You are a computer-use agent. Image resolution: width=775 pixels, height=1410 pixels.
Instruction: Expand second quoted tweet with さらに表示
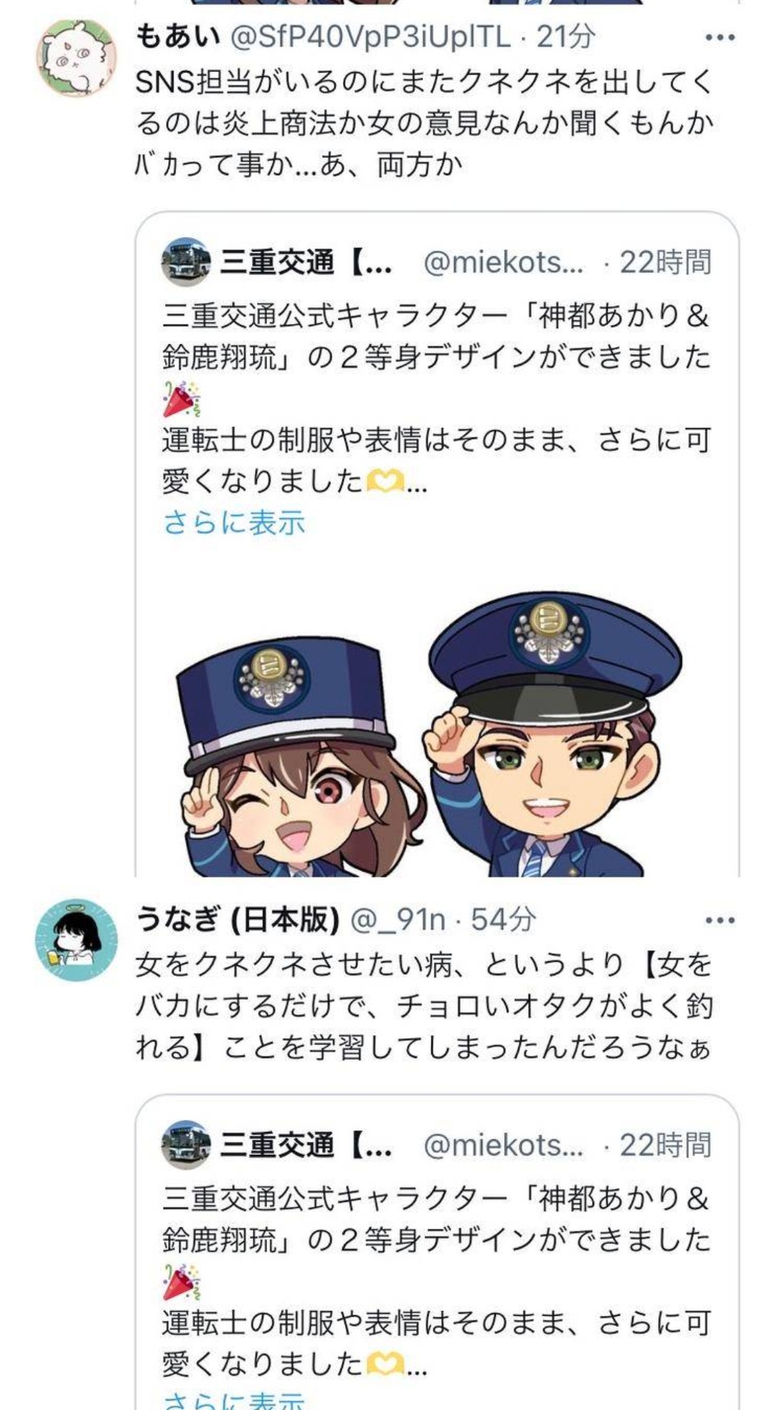pos(234,1399)
